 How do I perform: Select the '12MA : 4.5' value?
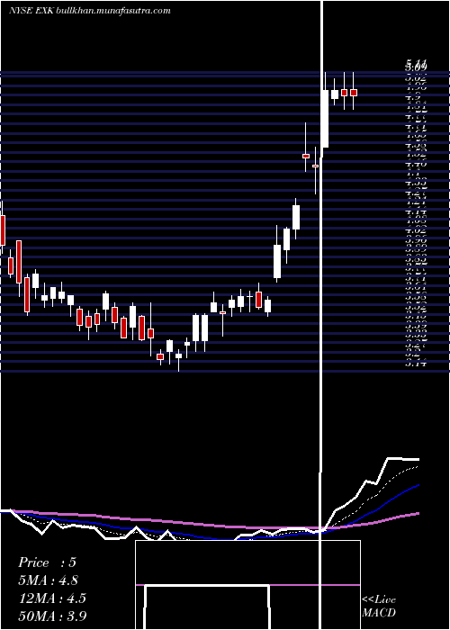pos(52,598)
